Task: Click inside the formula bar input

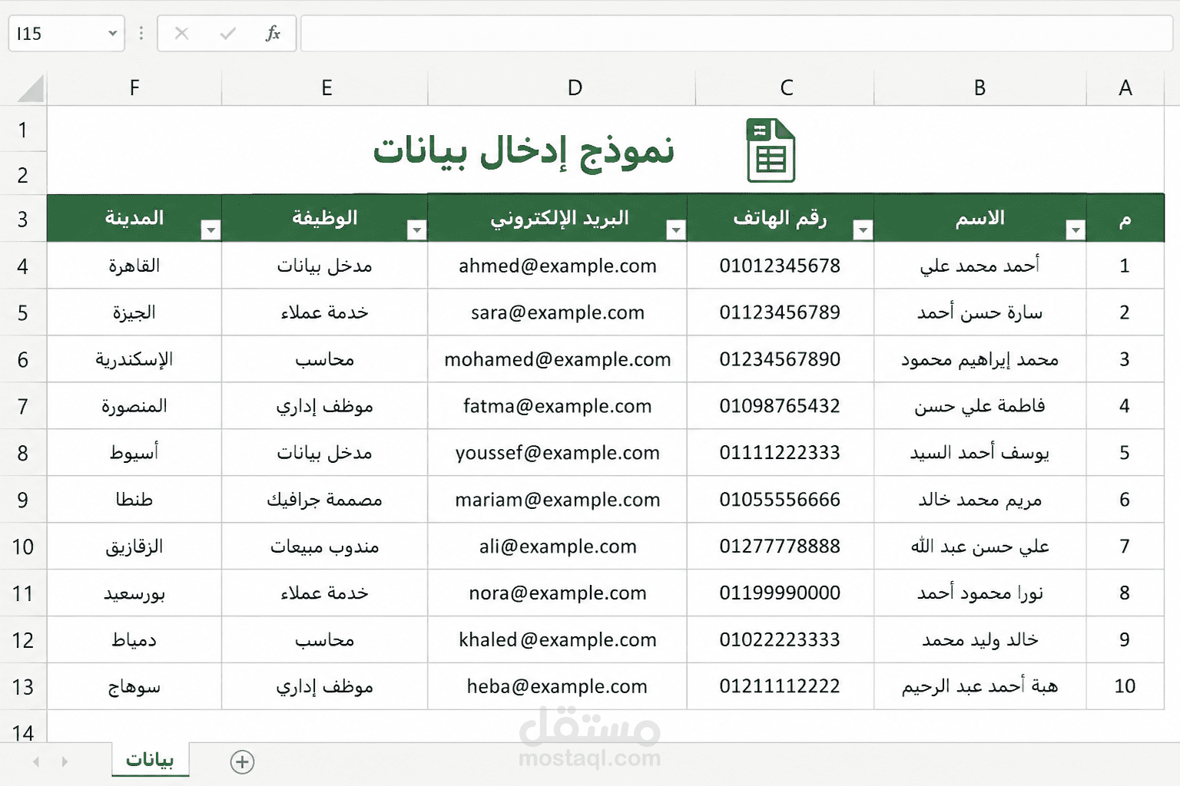Action: [x=736, y=34]
